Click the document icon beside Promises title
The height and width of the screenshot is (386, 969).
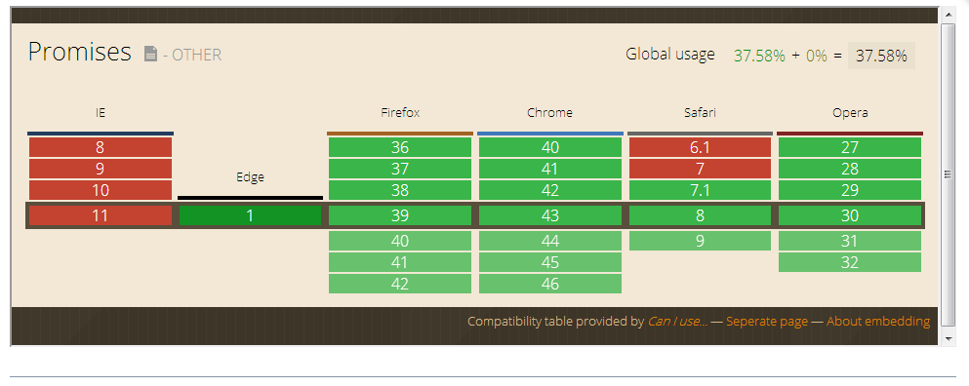pyautogui.click(x=151, y=55)
